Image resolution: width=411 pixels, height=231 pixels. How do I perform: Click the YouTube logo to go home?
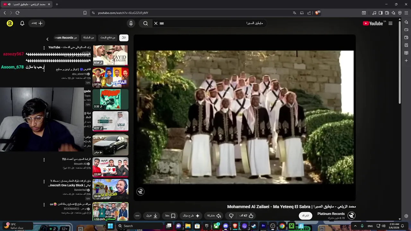373,23
